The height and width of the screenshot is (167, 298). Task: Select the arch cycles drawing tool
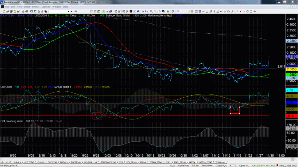(228, 11)
